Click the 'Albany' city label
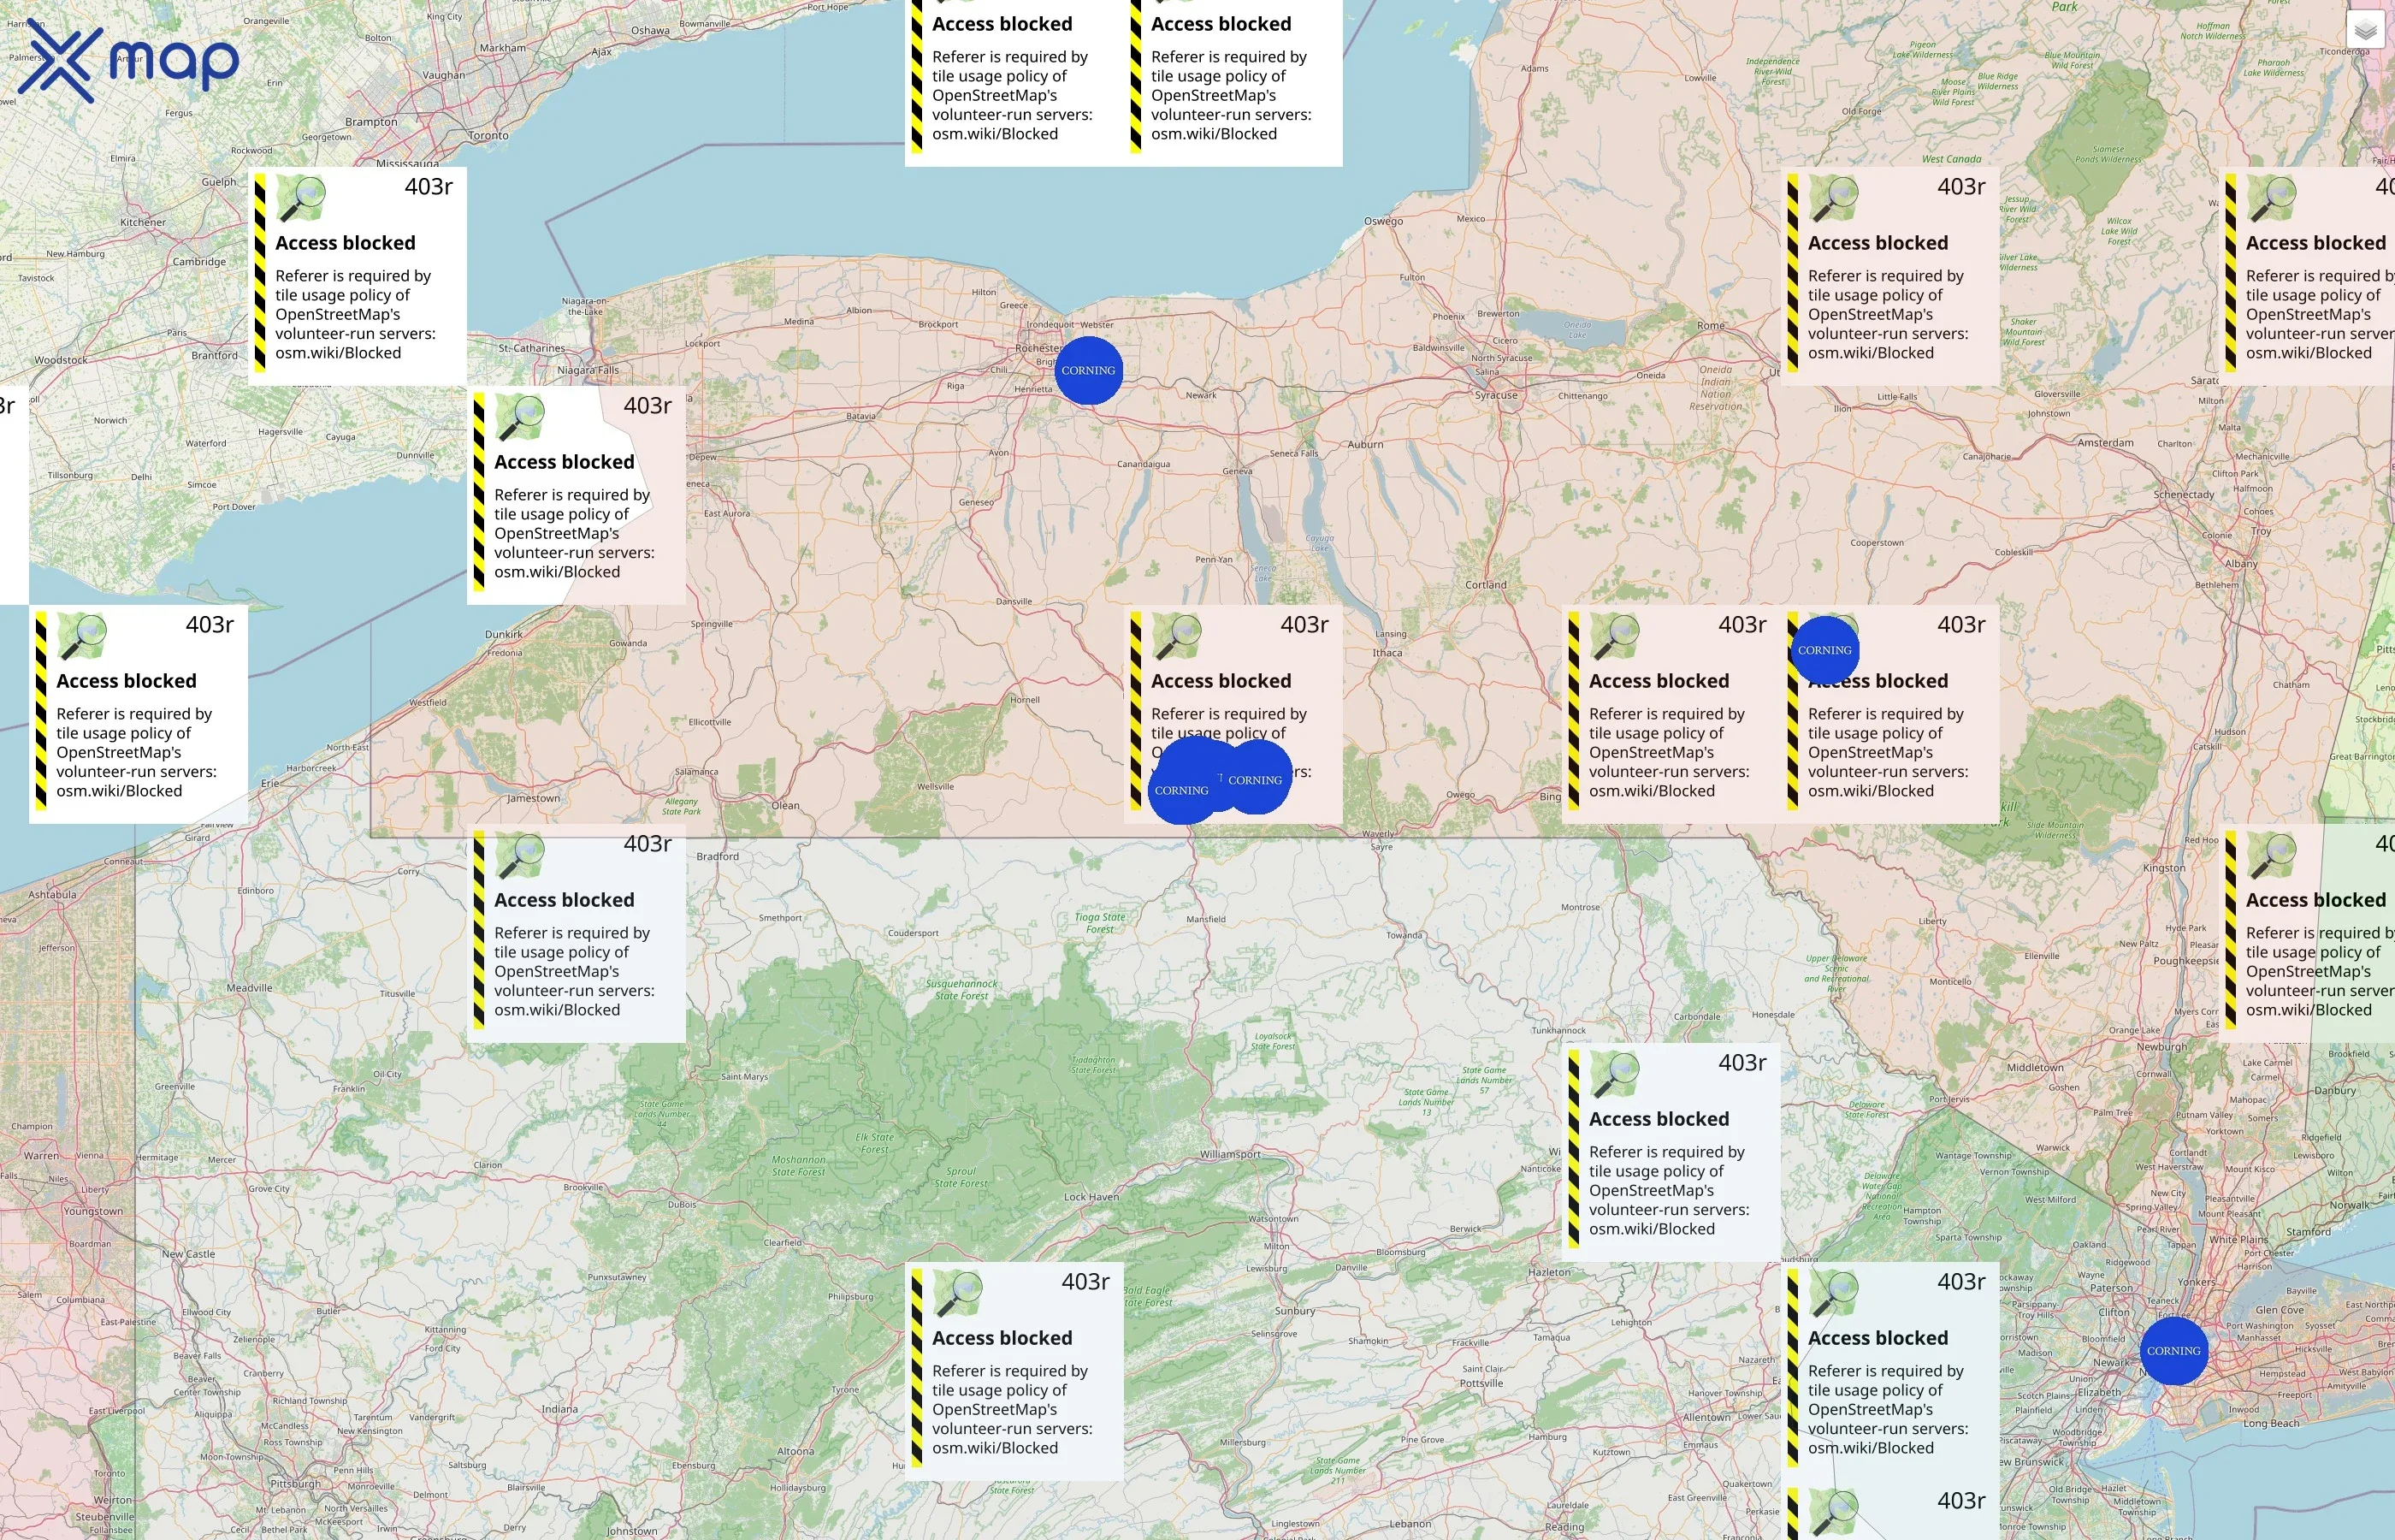This screenshot has width=2395, height=1540. [2241, 563]
